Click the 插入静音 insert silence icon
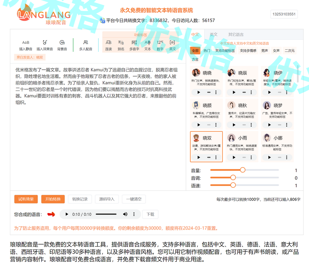Image resolution: width=309 pixels, height=269 pixels. click(x=26, y=43)
